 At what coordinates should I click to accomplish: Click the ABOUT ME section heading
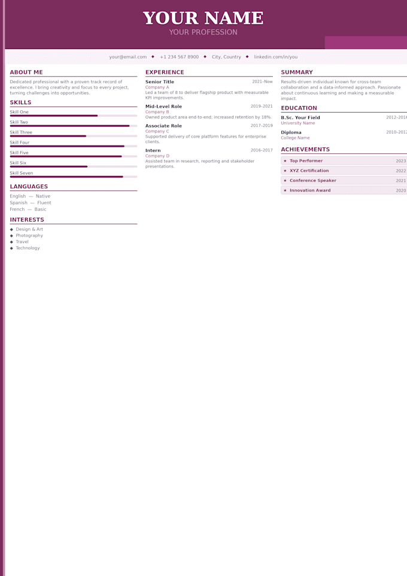click(26, 72)
